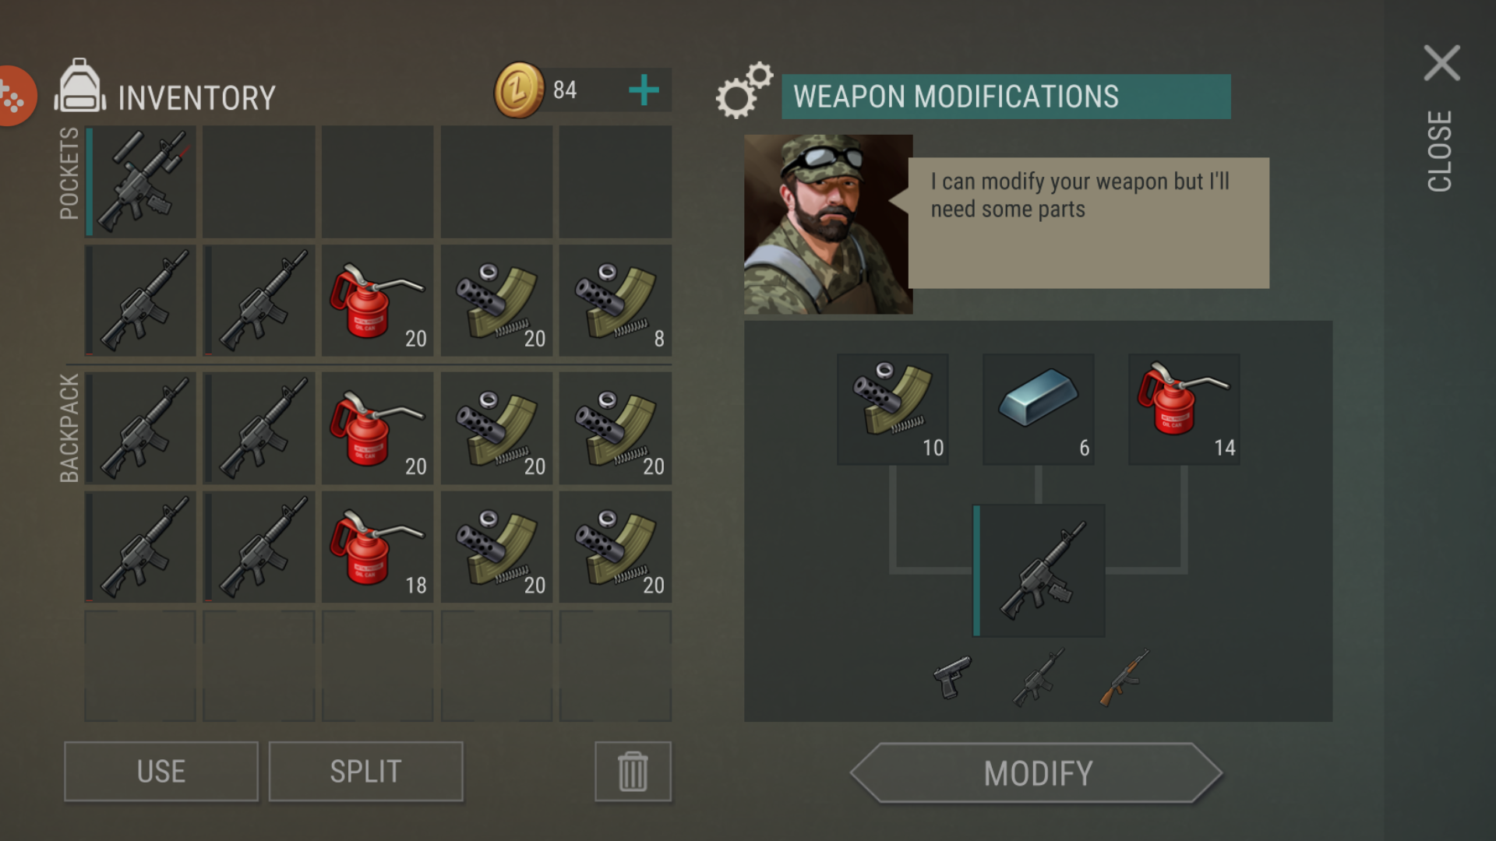Select the empty pockets slot next to rifle
The height and width of the screenshot is (841, 1496).
259,181
